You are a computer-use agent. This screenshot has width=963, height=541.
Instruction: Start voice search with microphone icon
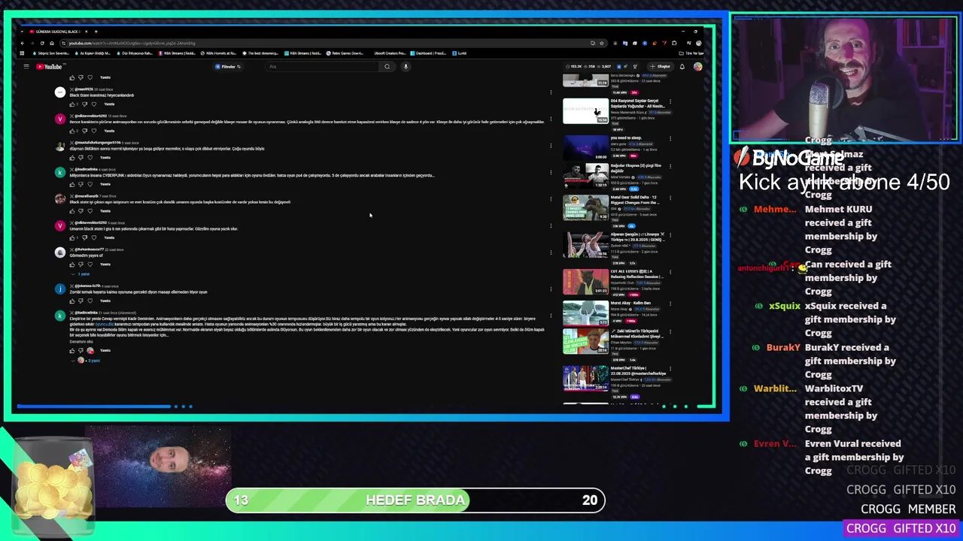coord(406,67)
